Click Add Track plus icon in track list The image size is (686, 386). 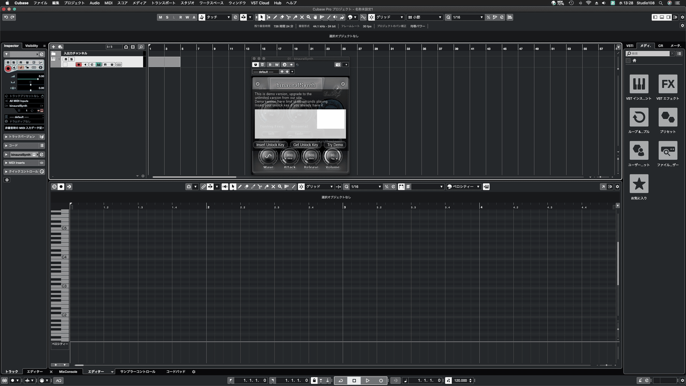tap(53, 47)
